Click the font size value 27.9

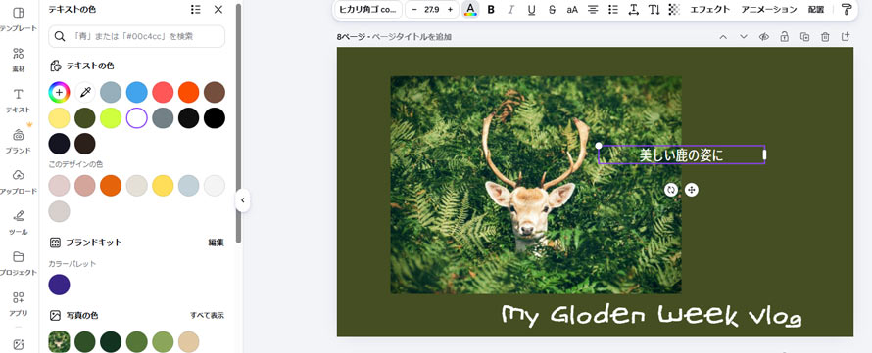point(431,10)
